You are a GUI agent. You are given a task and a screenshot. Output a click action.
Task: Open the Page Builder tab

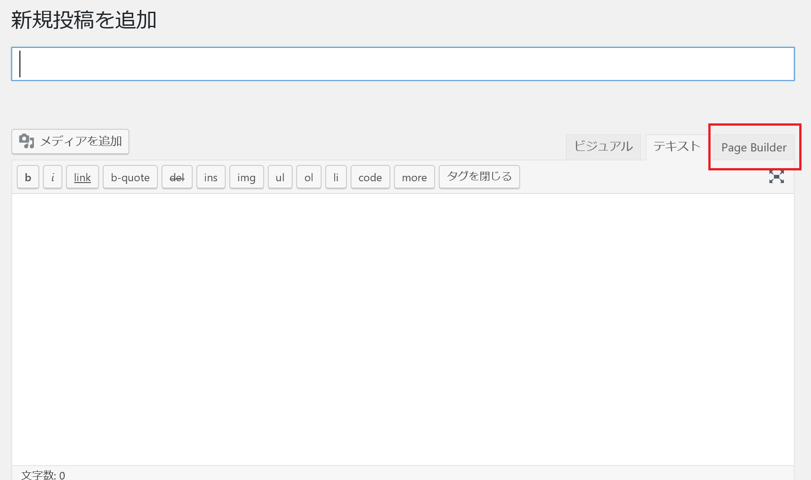tap(754, 147)
